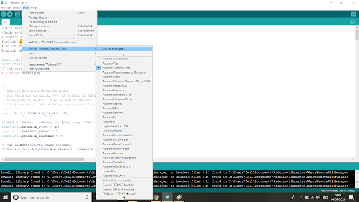Launch WiFi101 / WiFiNINA Firmware Updater
The height and width of the screenshot is (202, 359).
pos(59,42)
